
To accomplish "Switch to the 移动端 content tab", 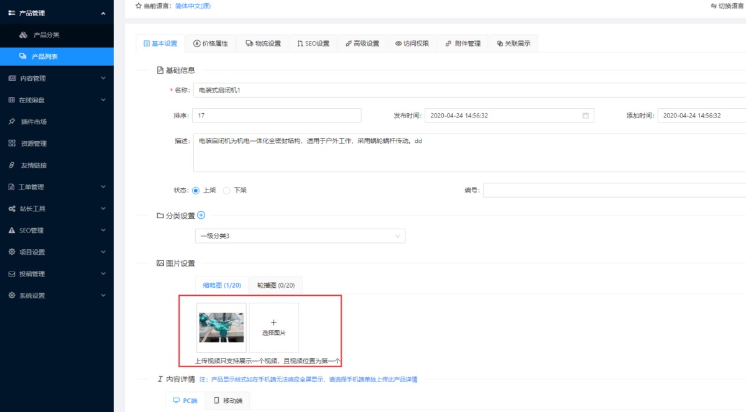I will pos(228,401).
